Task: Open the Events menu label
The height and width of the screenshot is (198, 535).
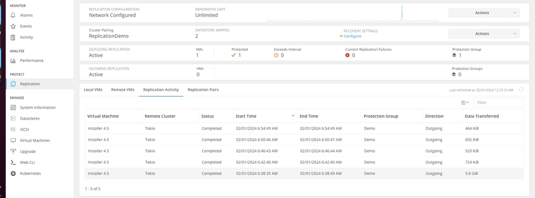Action: click(26, 26)
